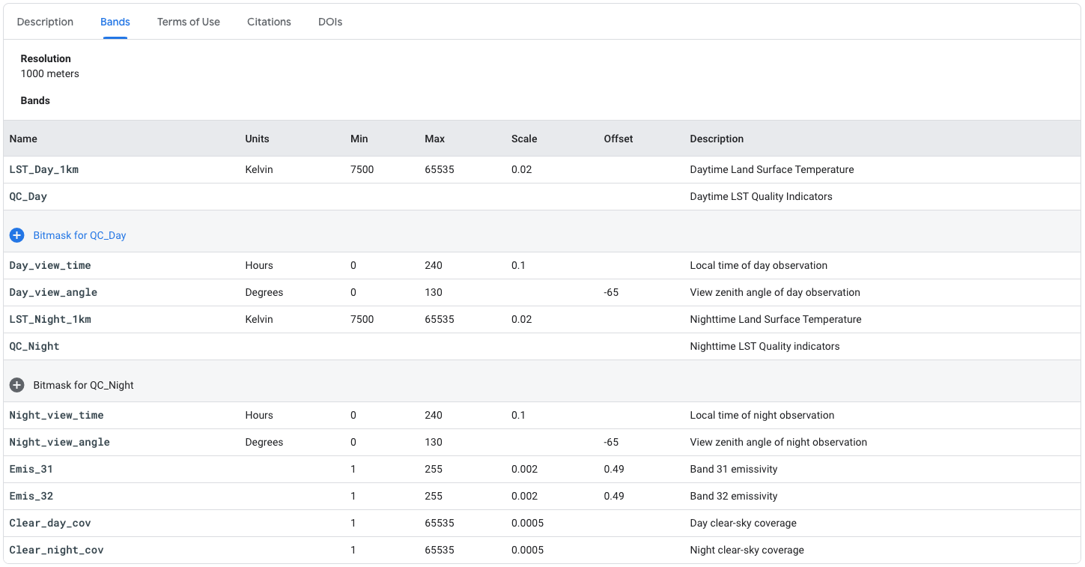Image resolution: width=1085 pixels, height=567 pixels.
Task: Click the blue plus icon for QC_Day bitmask
Action: [x=16, y=235]
